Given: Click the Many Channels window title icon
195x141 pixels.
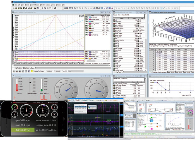Looking at the screenshot, I should pyautogui.click(x=13, y=12).
